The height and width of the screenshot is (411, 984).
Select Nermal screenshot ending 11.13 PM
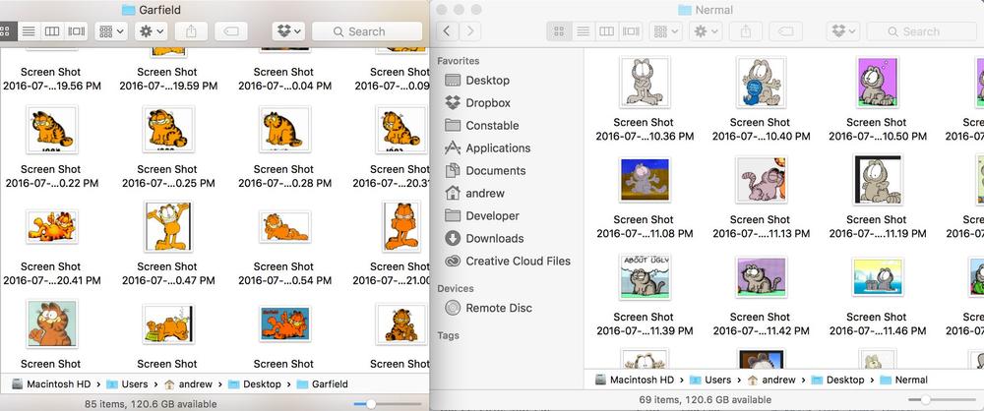[761, 180]
